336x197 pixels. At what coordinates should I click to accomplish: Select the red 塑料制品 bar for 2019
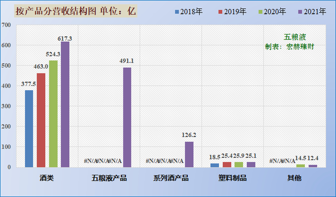tap(227, 165)
